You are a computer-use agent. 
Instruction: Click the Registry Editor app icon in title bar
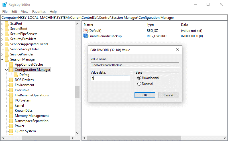[5, 5]
